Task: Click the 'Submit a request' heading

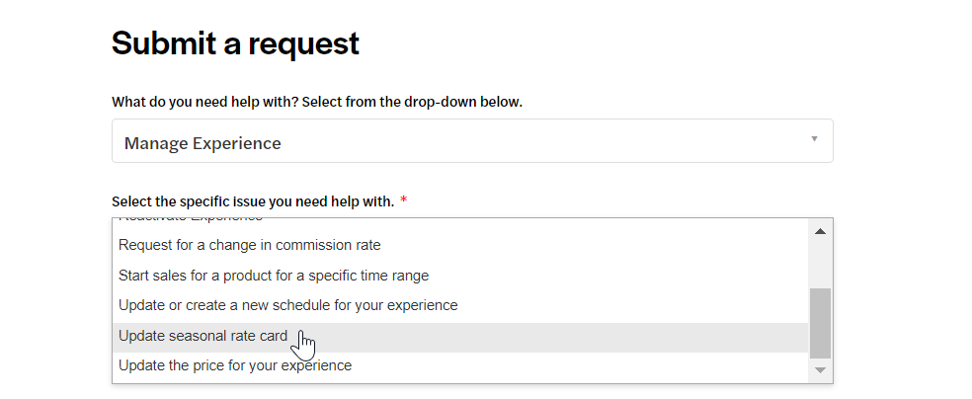Action: (x=235, y=43)
